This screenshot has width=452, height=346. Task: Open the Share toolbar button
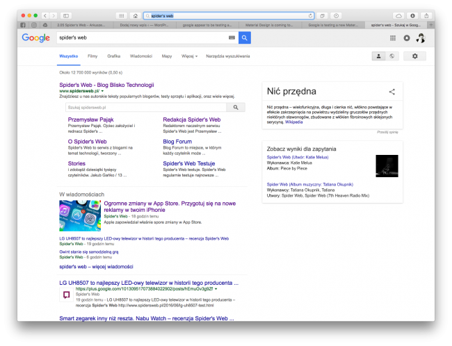pos(426,15)
